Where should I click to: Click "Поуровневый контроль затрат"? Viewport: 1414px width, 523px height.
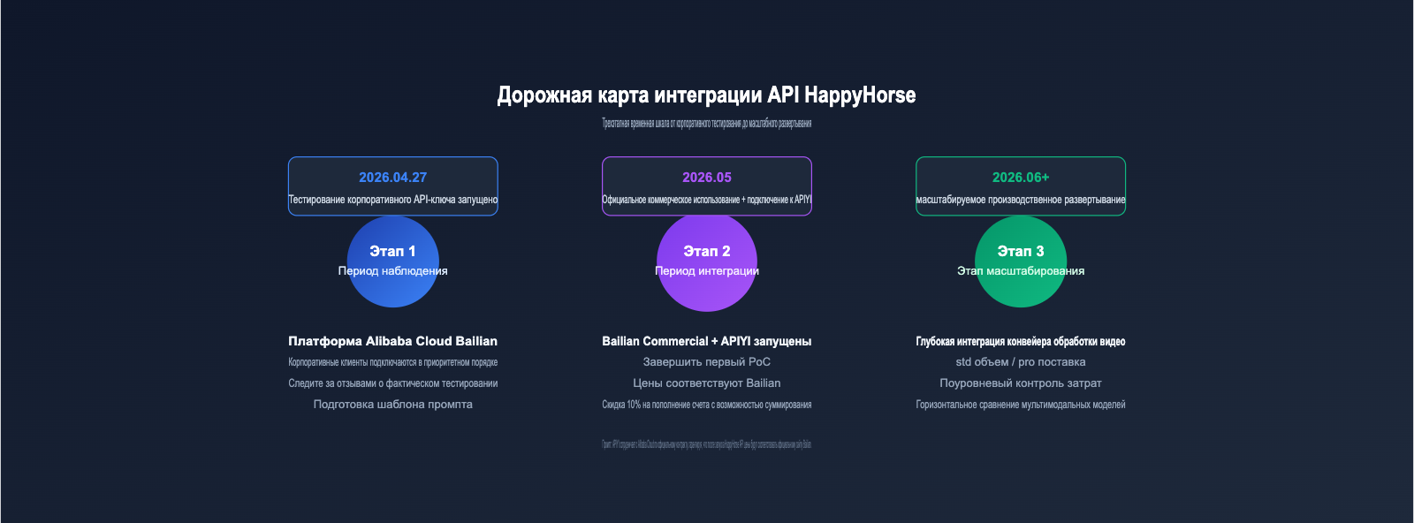click(1020, 383)
